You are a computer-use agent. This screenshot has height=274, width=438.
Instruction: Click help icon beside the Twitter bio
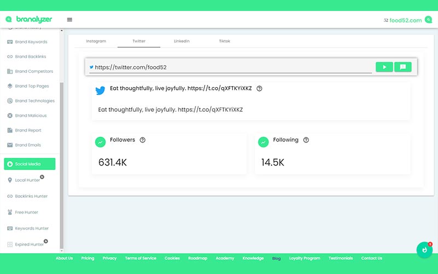pos(259,88)
